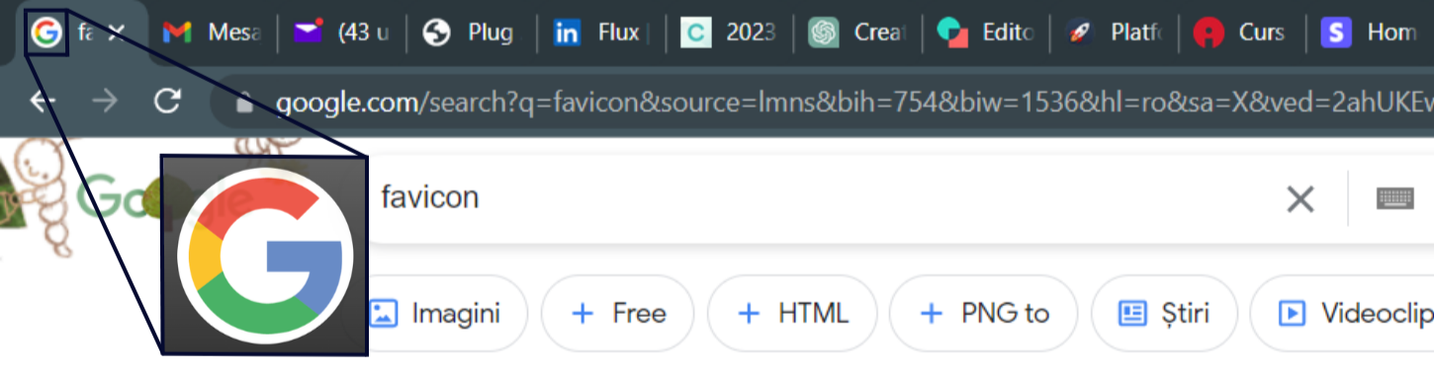Switch to the Gmail Mesa tab
Screen dimensions: 1434x374
(x=211, y=33)
